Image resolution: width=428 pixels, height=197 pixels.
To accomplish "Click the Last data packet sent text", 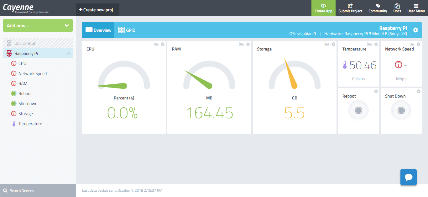I will coord(122,190).
